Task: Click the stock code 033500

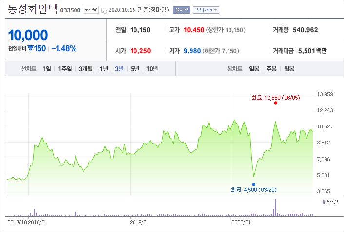Action: coord(71,10)
